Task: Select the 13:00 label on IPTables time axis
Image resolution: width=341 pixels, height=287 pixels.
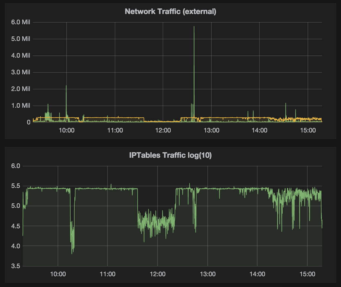Action: point(208,274)
